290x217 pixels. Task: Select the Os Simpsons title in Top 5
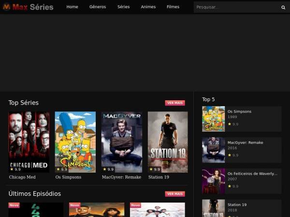(239, 111)
